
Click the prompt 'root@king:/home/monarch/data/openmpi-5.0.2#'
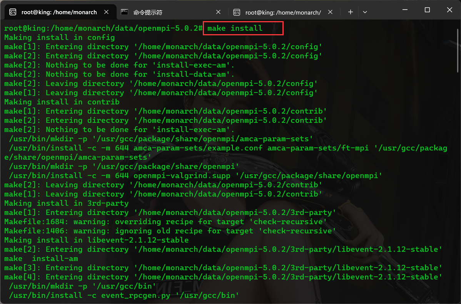click(103, 28)
